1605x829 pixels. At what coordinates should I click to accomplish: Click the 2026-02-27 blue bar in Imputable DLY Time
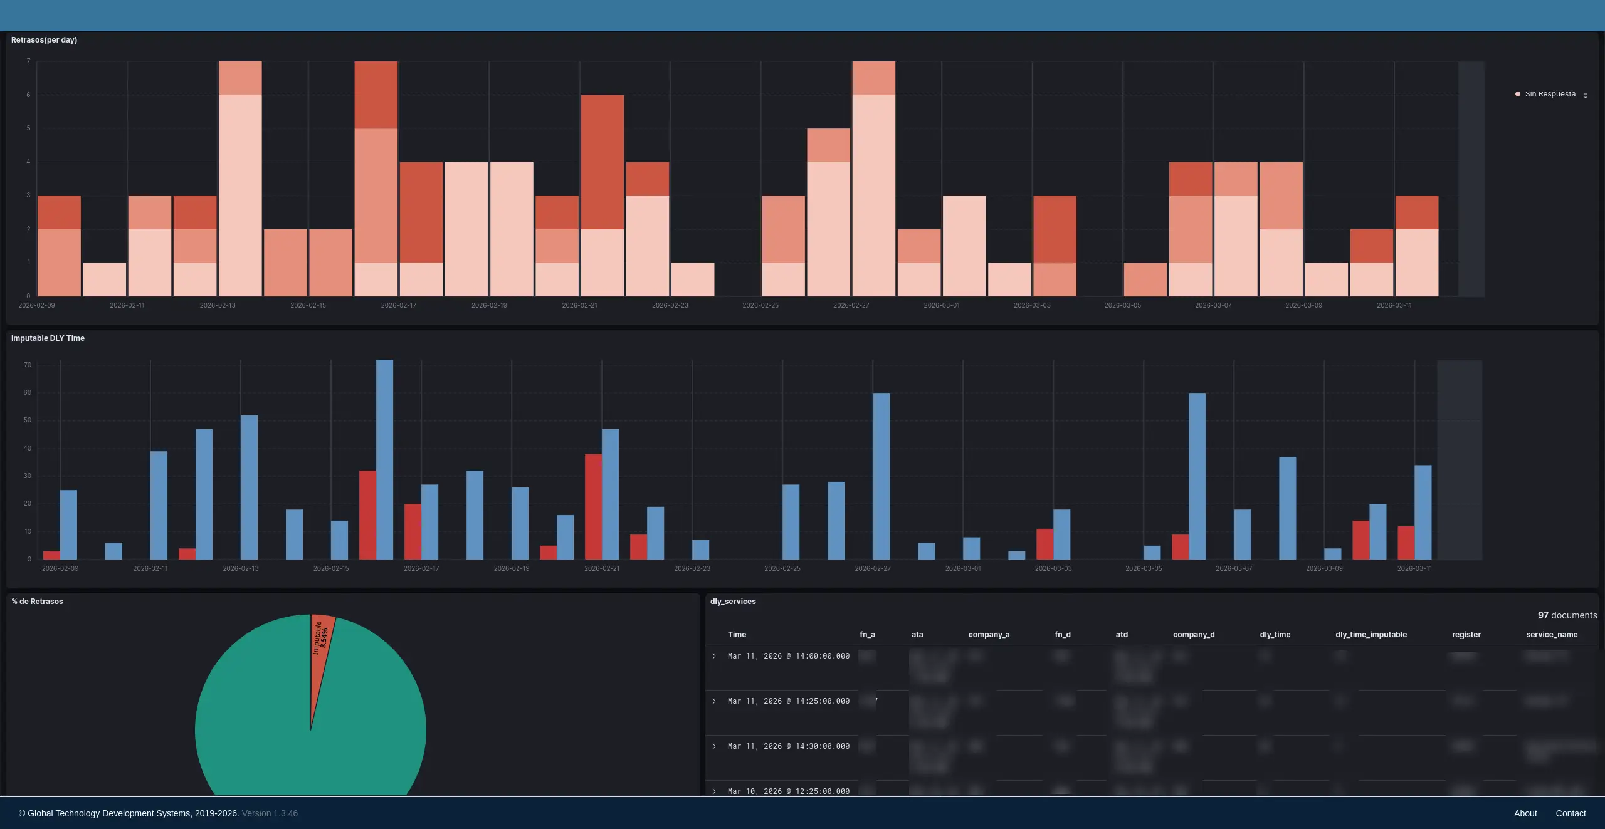(881, 476)
